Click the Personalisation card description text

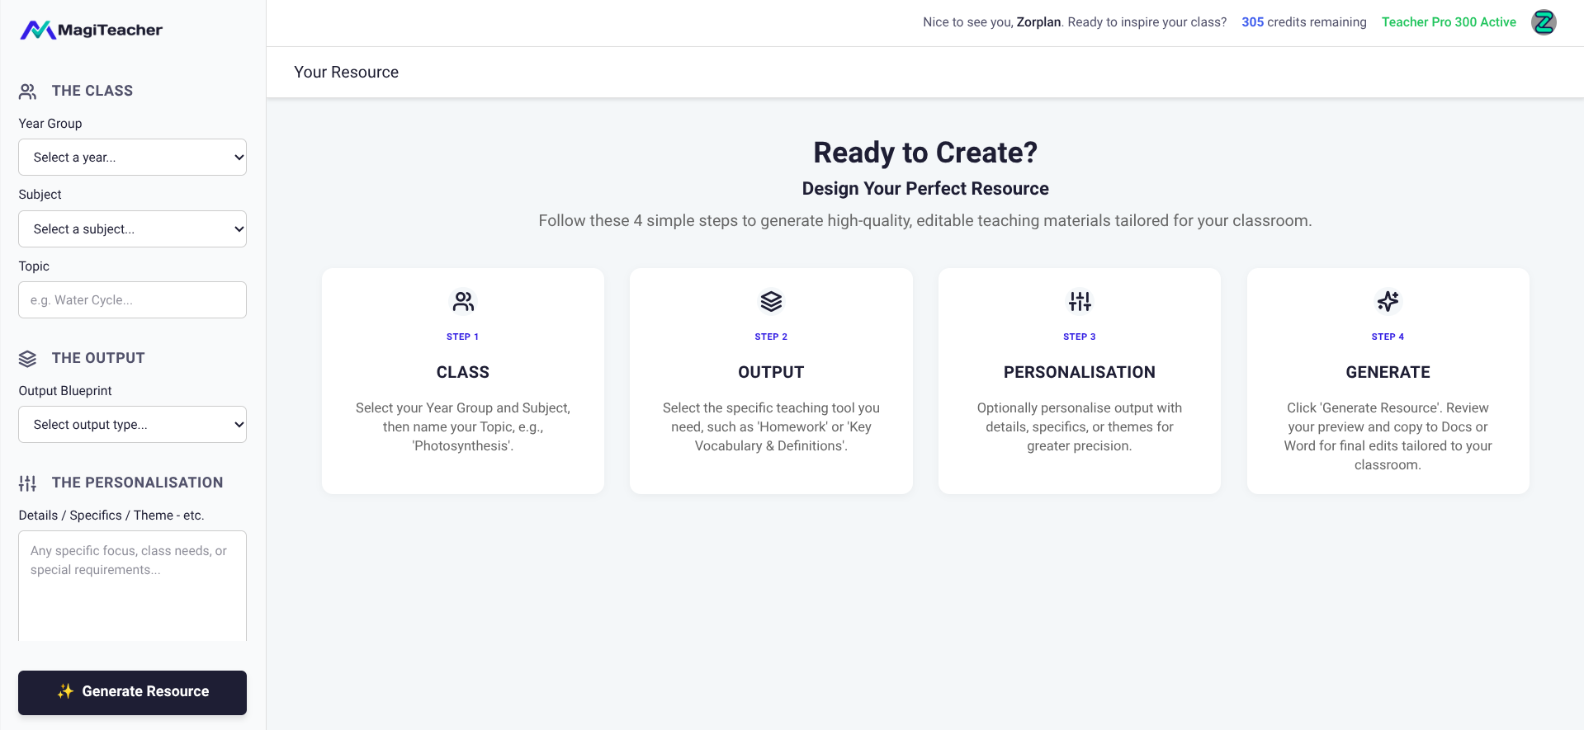pyautogui.click(x=1080, y=427)
